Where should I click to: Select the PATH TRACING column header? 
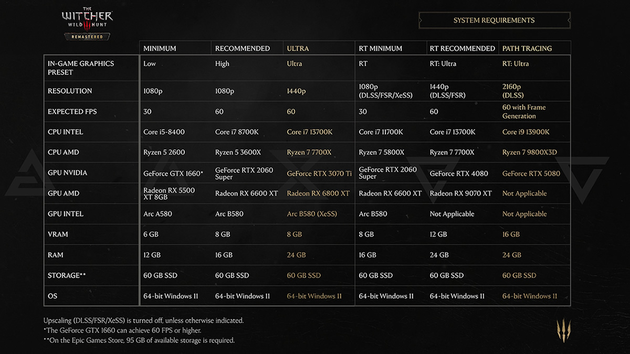tap(527, 48)
